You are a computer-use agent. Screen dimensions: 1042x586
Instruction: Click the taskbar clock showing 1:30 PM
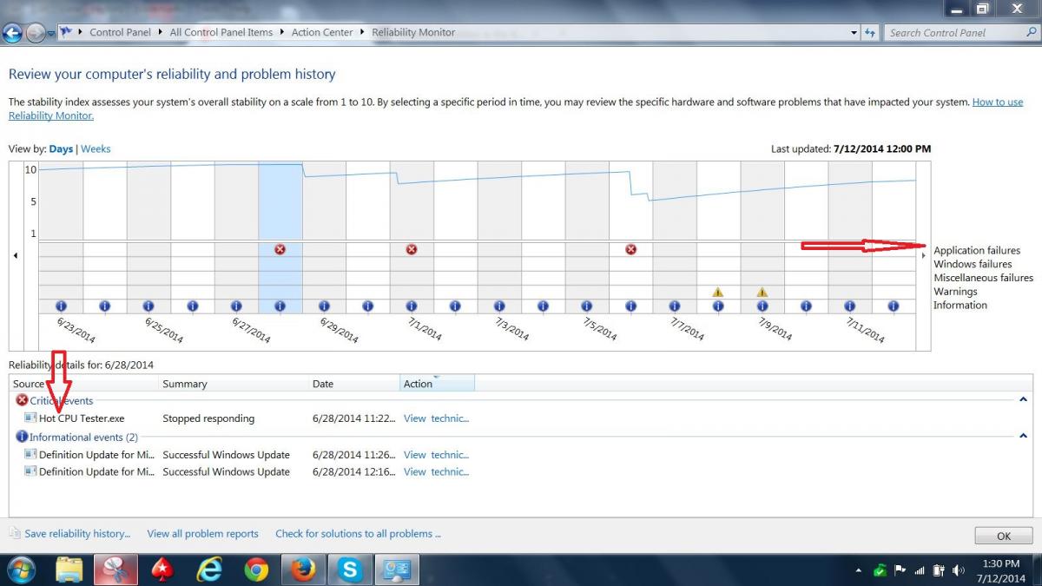pyautogui.click(x=1001, y=570)
